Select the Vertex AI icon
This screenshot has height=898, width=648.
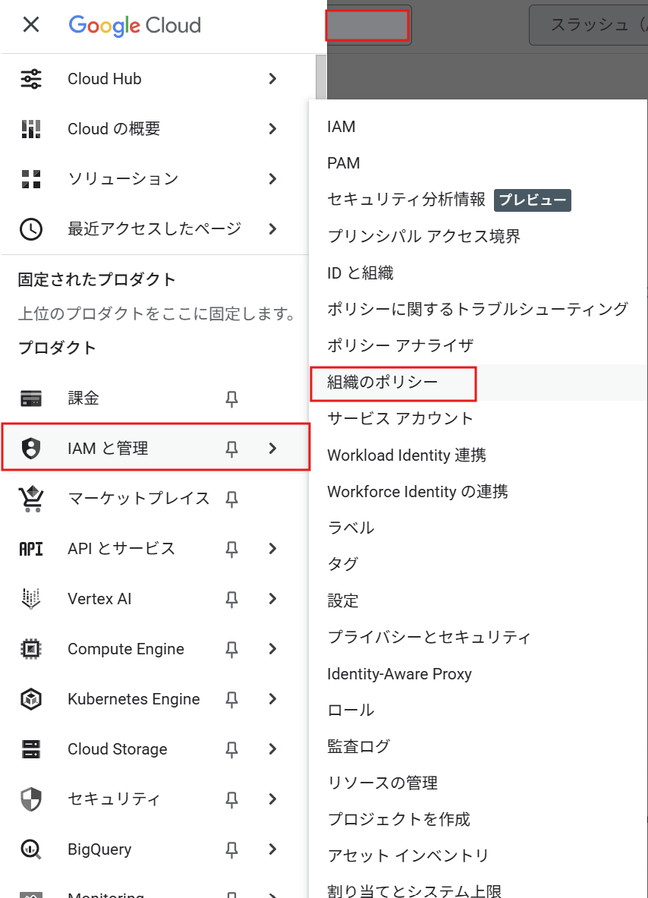(x=30, y=598)
